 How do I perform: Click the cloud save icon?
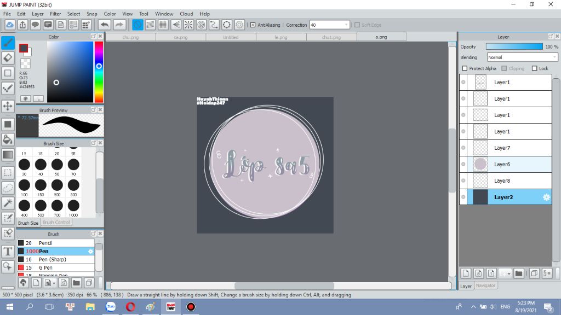point(10,25)
